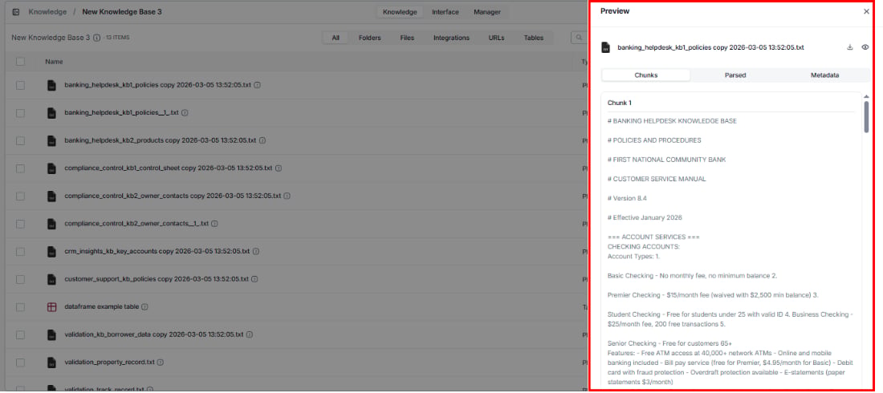Filter items by Files
The image size is (883, 393).
point(407,38)
